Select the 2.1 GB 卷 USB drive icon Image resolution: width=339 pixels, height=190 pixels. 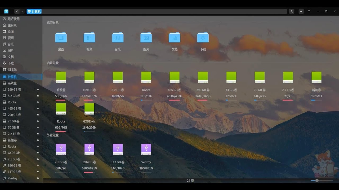tap(61, 150)
